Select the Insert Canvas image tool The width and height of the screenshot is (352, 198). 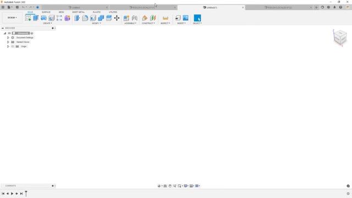[186, 18]
